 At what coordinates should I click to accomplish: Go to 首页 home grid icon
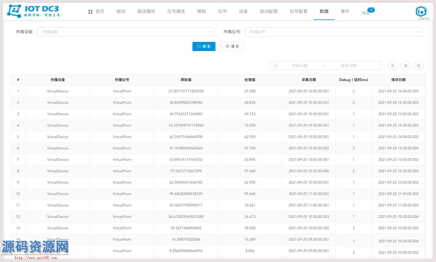90,12
